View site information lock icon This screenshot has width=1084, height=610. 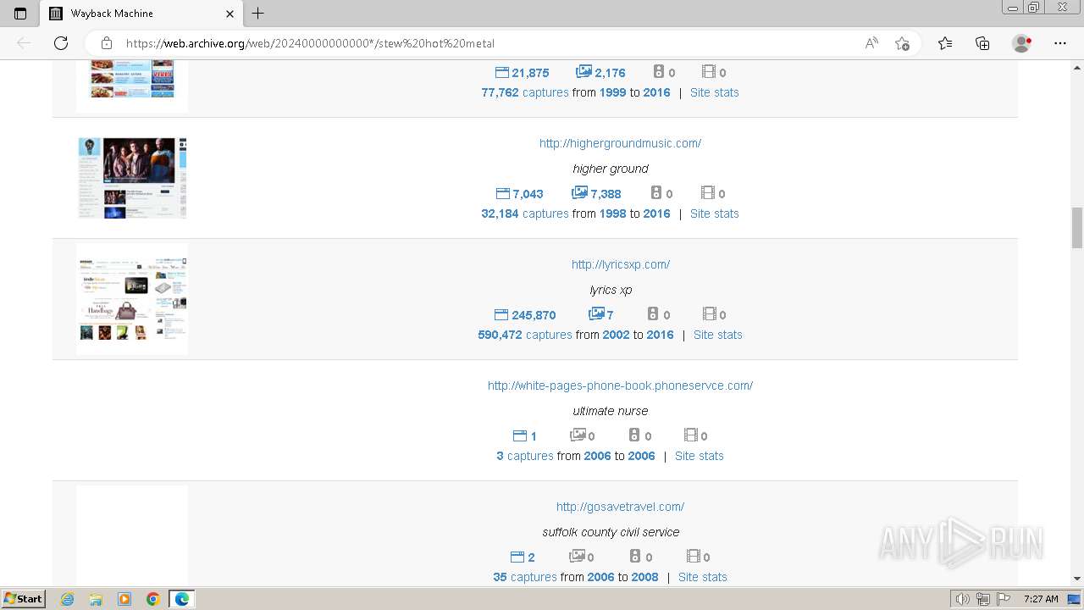point(106,43)
